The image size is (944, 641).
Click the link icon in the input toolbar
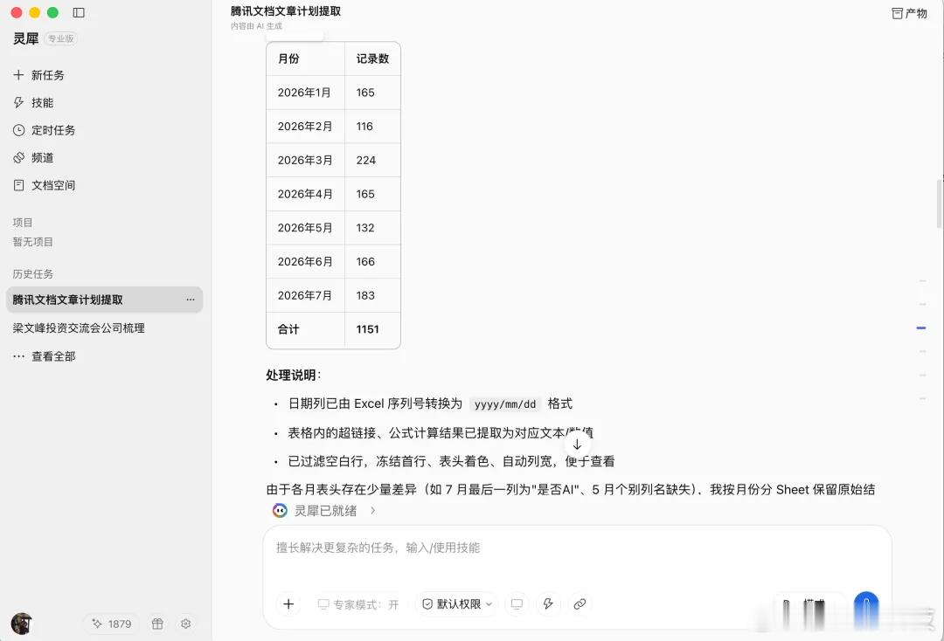(580, 603)
